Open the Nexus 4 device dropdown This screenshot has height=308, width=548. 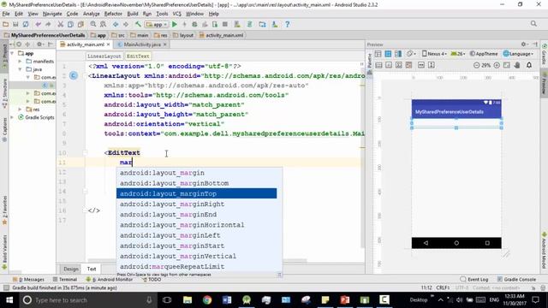tap(434, 54)
